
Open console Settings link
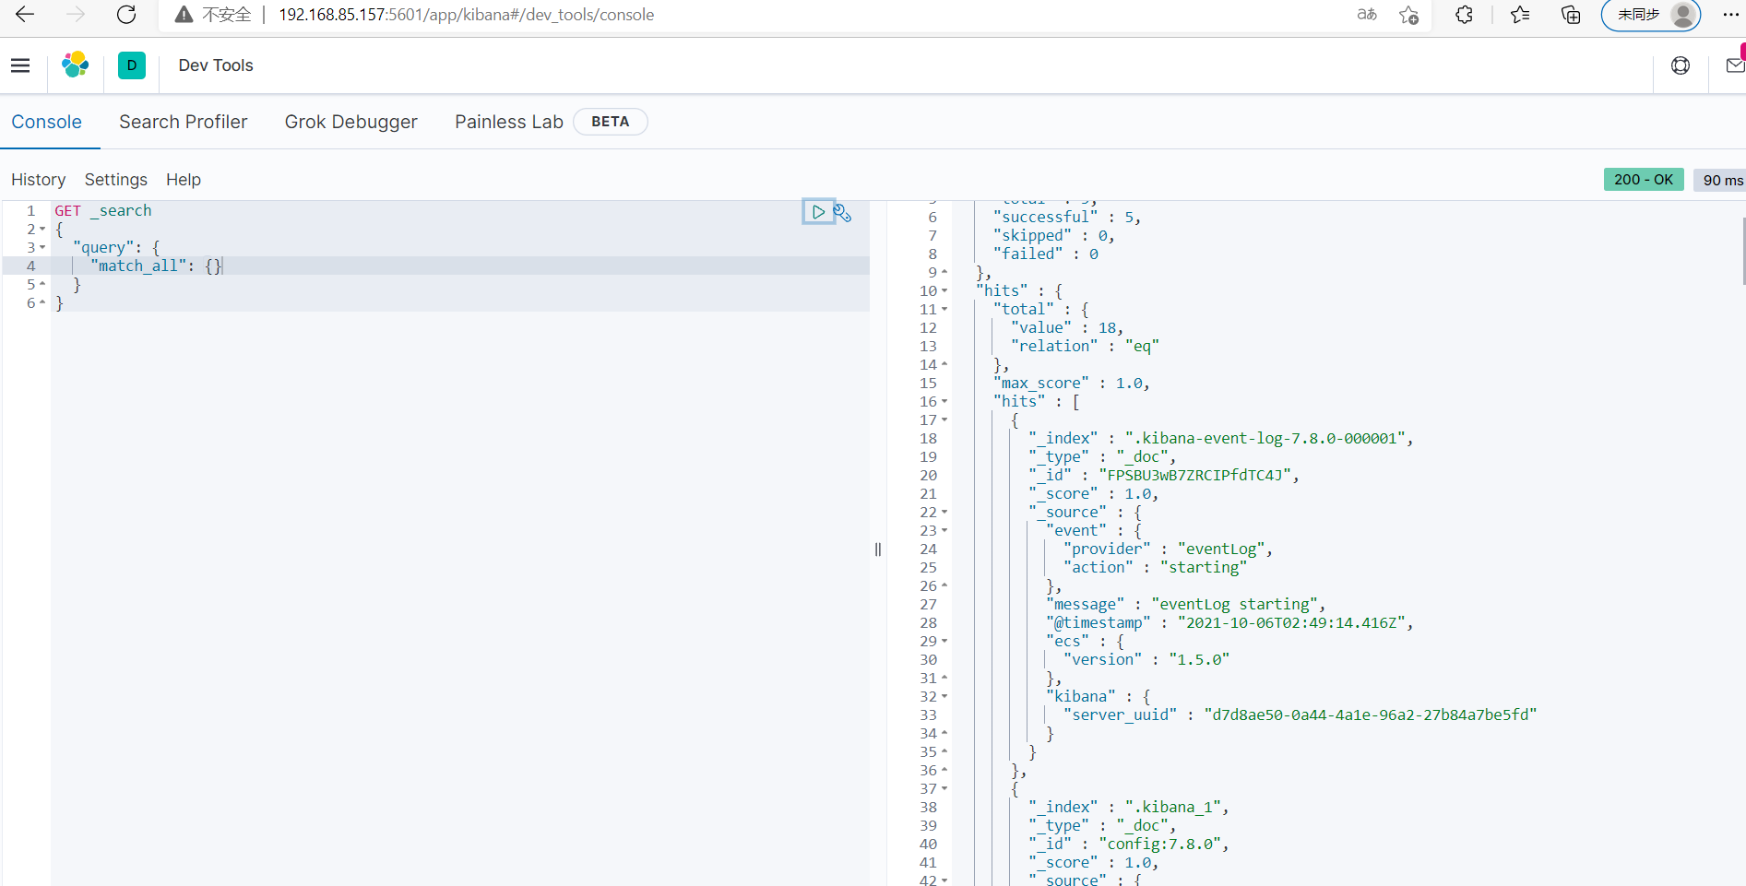115,180
